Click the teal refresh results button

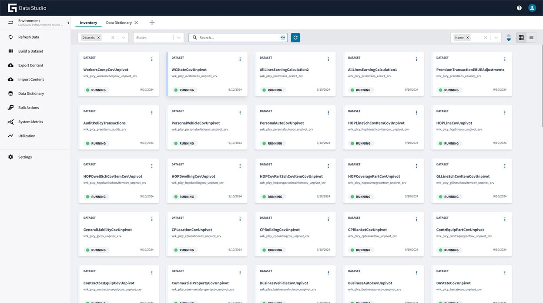click(x=295, y=37)
